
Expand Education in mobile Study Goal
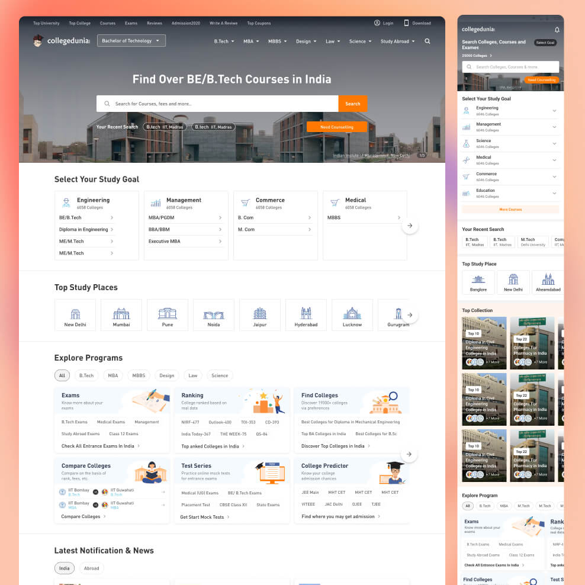[x=554, y=193]
